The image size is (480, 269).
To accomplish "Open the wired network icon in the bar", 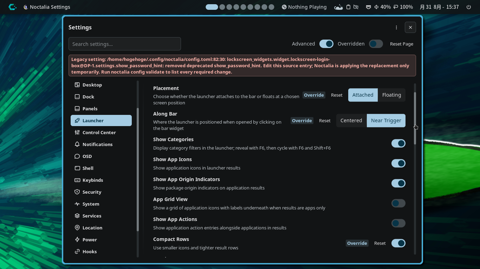I will pos(368,7).
